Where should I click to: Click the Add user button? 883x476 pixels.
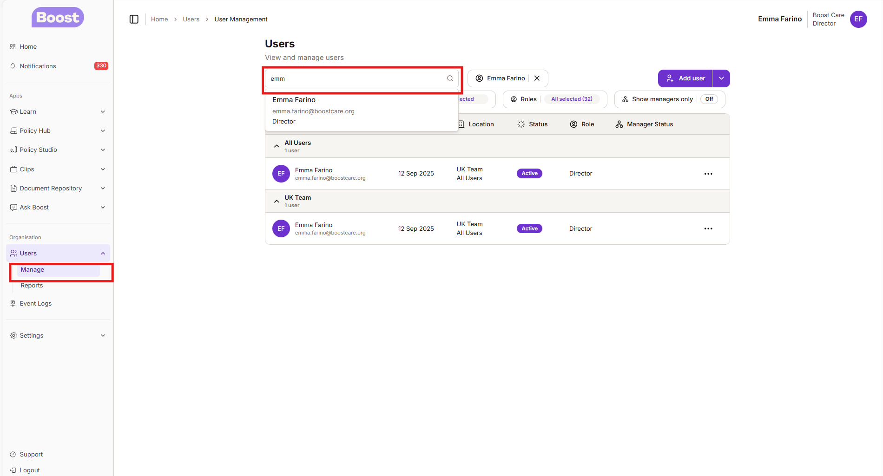685,78
